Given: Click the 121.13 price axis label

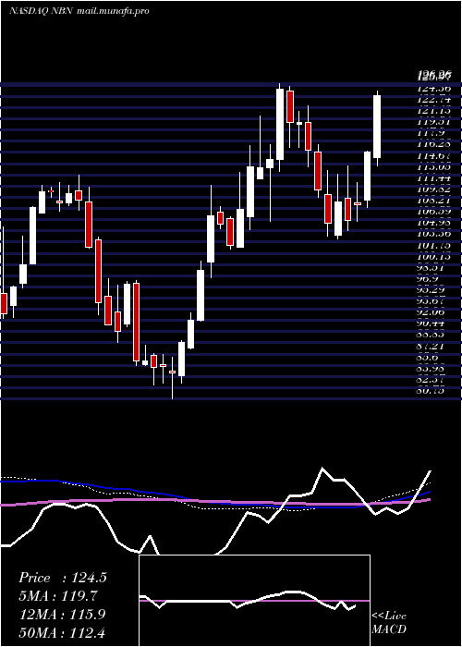Looking at the screenshot, I should tap(434, 110).
